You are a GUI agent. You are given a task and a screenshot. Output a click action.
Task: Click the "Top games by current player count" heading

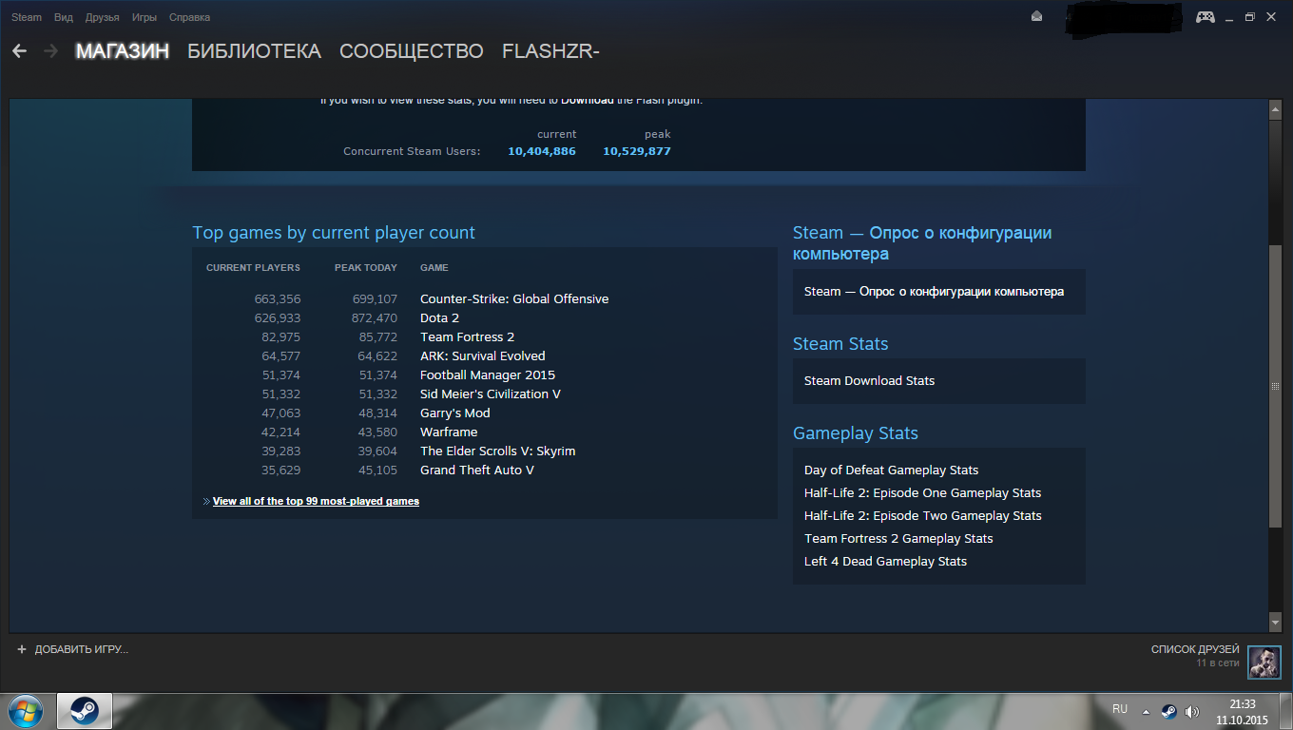coord(334,233)
